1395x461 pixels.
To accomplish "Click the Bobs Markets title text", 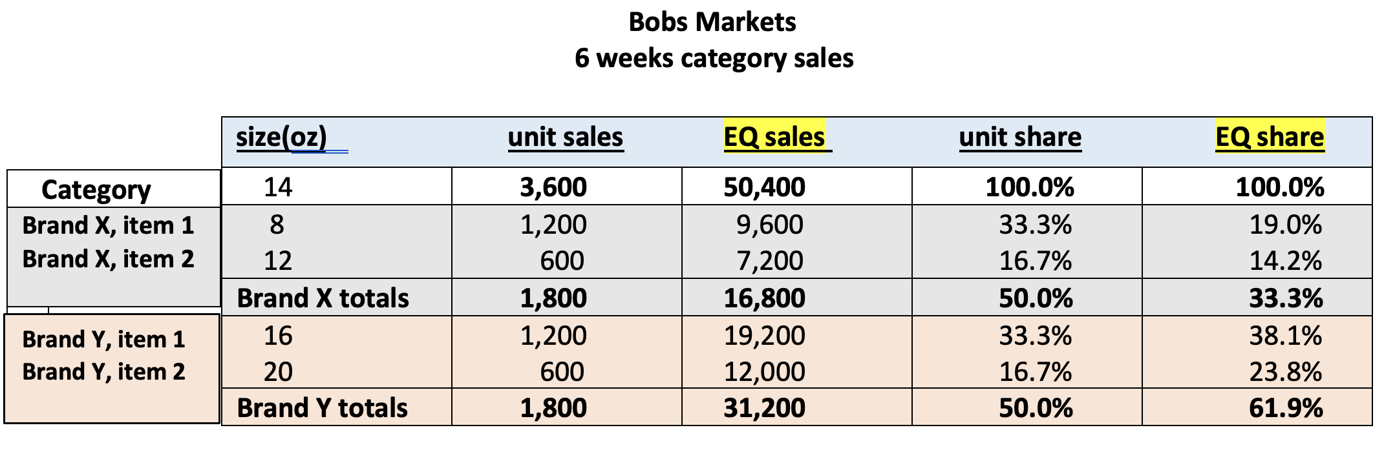I will point(712,23).
